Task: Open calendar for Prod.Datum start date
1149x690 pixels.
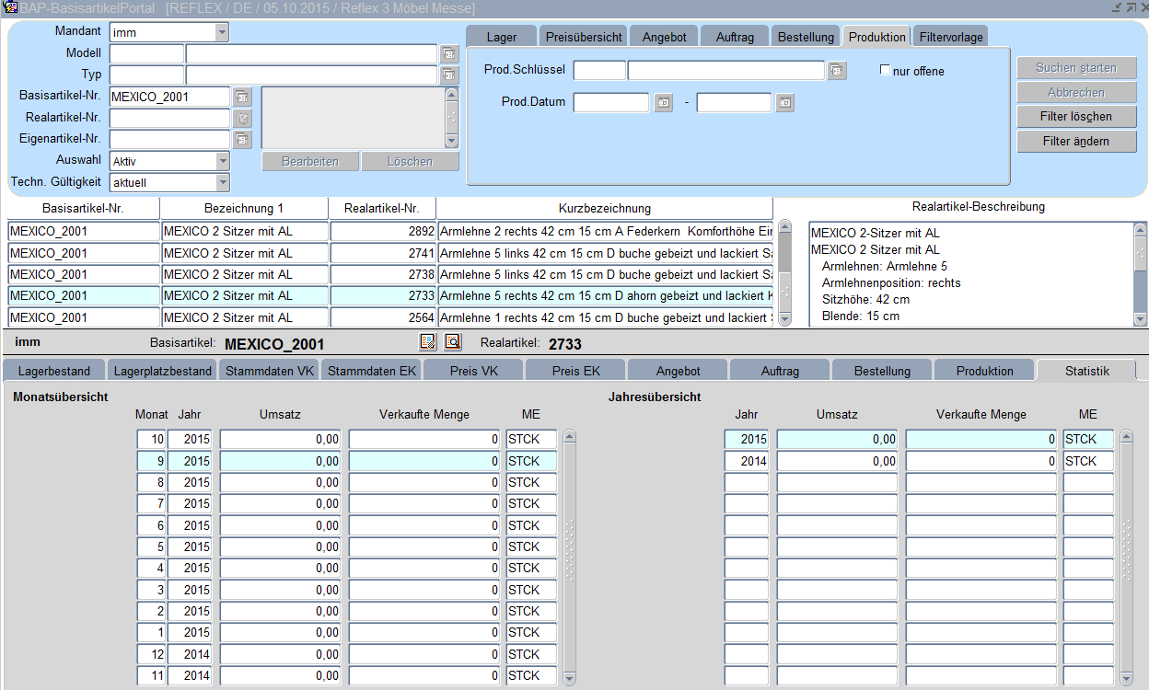Action: click(663, 103)
